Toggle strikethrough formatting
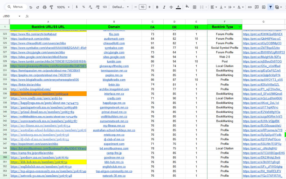This screenshot has width=286, height=179. click(171, 7)
